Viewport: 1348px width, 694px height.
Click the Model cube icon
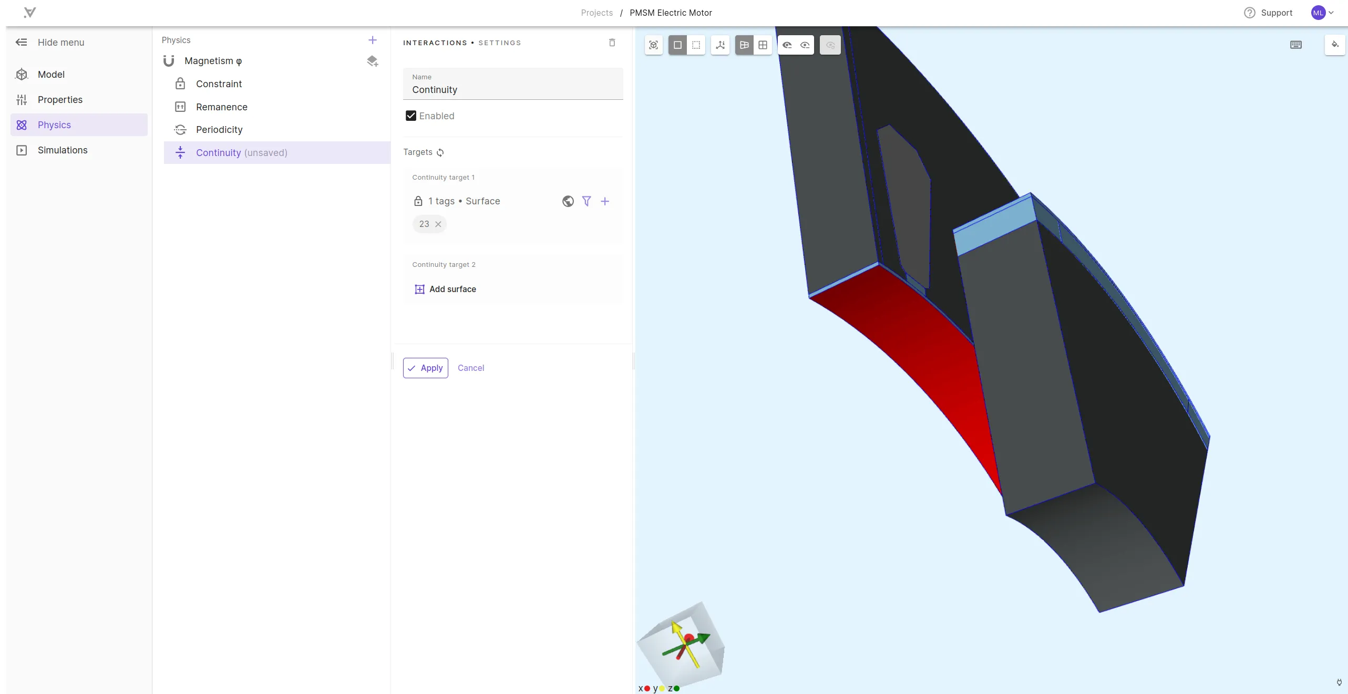click(x=22, y=75)
